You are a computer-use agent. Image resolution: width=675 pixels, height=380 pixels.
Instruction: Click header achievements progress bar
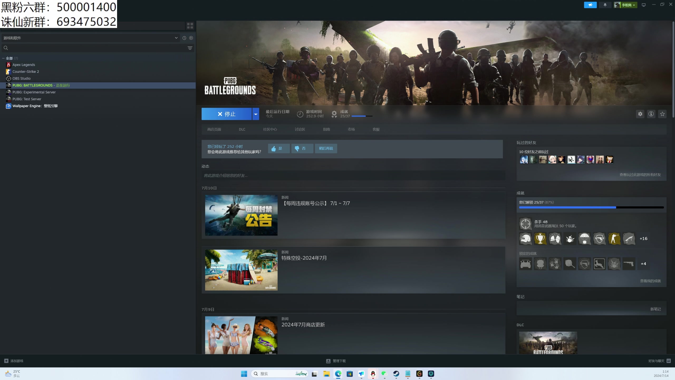362,116
